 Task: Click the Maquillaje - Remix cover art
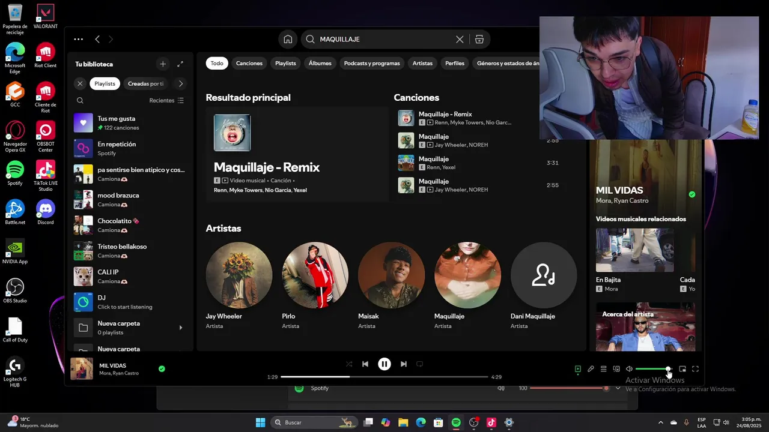(233, 133)
